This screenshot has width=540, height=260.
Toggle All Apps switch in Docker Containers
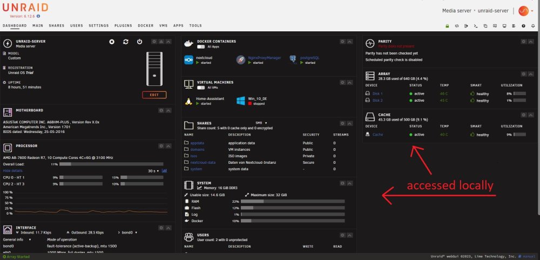201,46
